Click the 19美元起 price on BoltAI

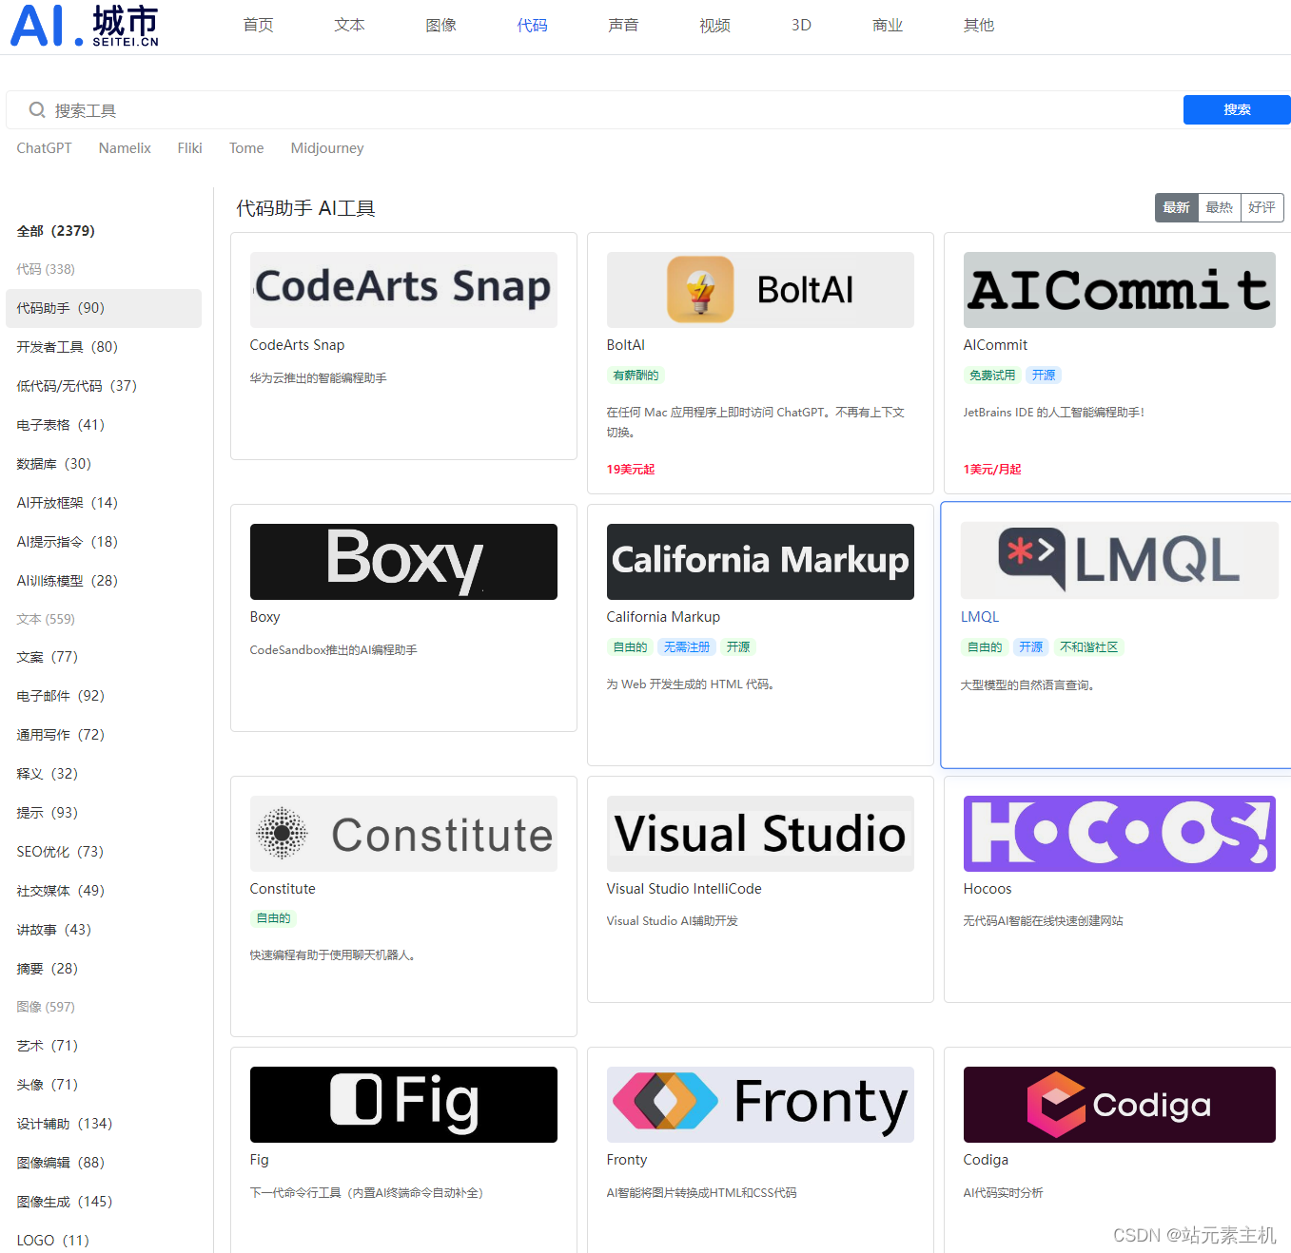coord(631,470)
